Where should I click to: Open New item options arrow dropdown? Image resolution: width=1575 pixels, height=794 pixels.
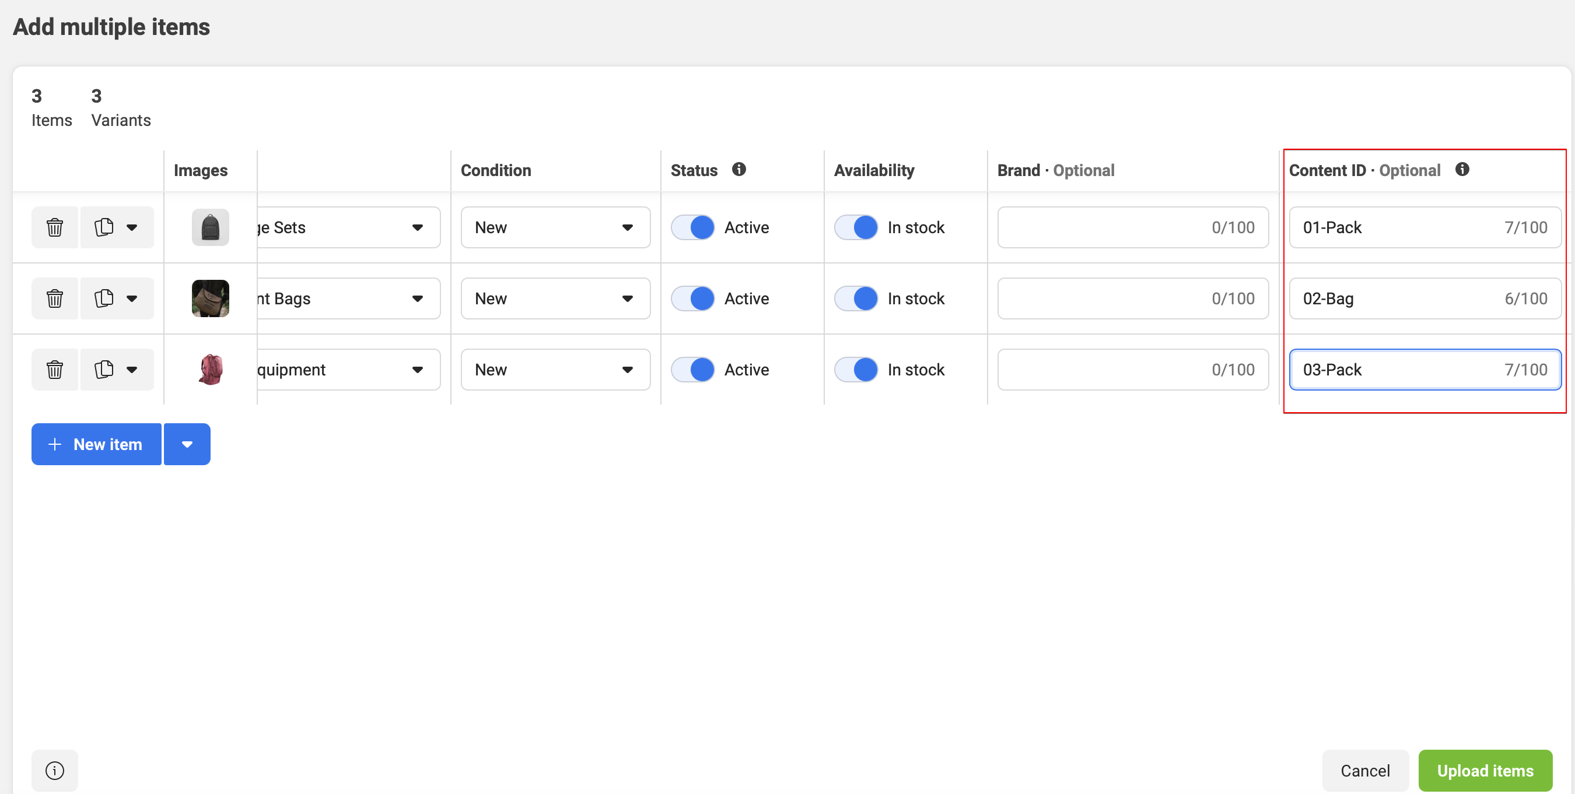[187, 444]
